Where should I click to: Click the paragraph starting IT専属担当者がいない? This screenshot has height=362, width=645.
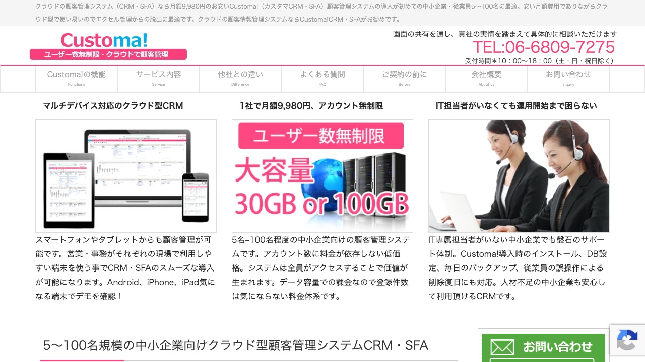518,268
